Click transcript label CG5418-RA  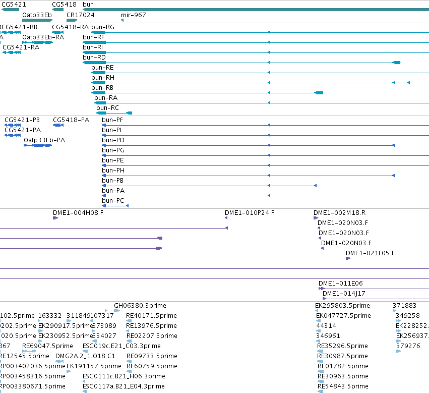coord(70,27)
